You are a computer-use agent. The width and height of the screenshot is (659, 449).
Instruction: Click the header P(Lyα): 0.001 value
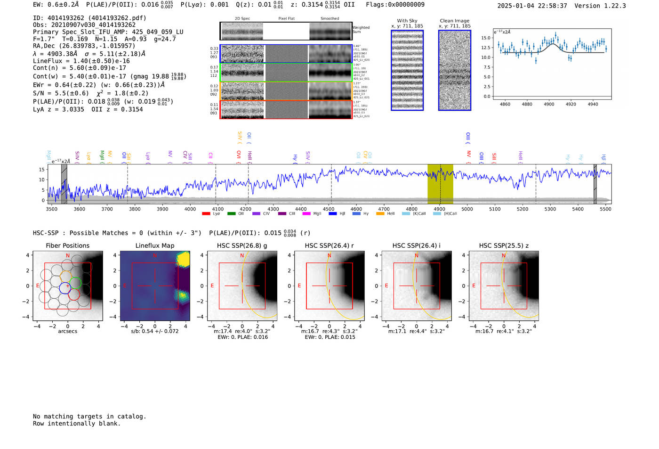(x=205, y=4)
